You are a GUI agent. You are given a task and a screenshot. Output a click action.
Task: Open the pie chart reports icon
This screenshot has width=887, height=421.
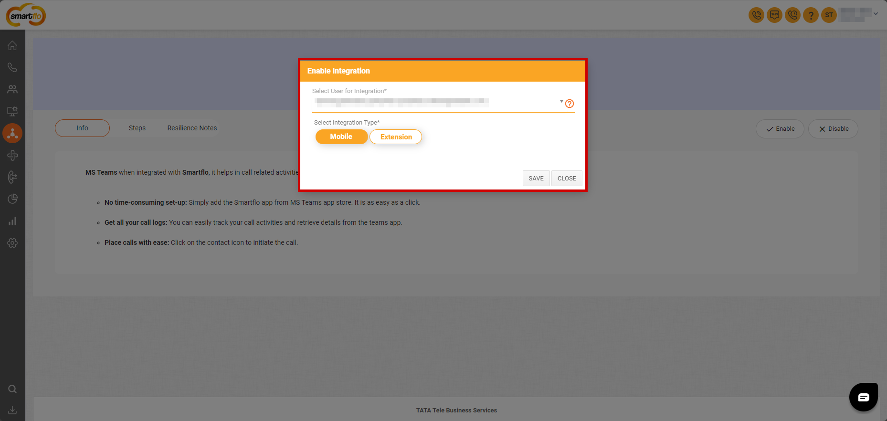(12, 199)
